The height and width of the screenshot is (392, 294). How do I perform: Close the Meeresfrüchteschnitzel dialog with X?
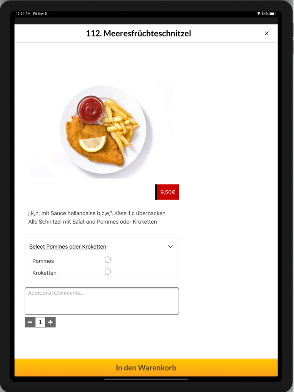point(266,33)
